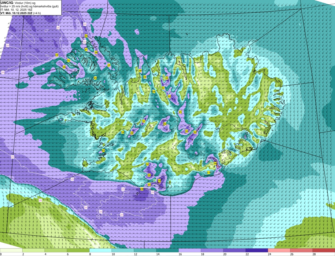Click the yellow gust label 34

pyautogui.click(x=215, y=163)
